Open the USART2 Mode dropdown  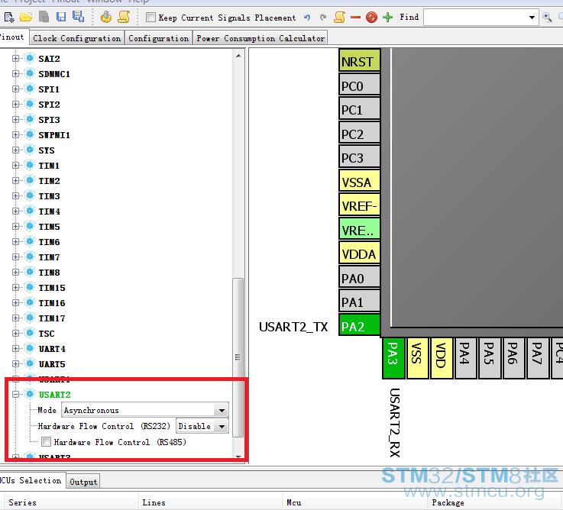[x=222, y=410]
